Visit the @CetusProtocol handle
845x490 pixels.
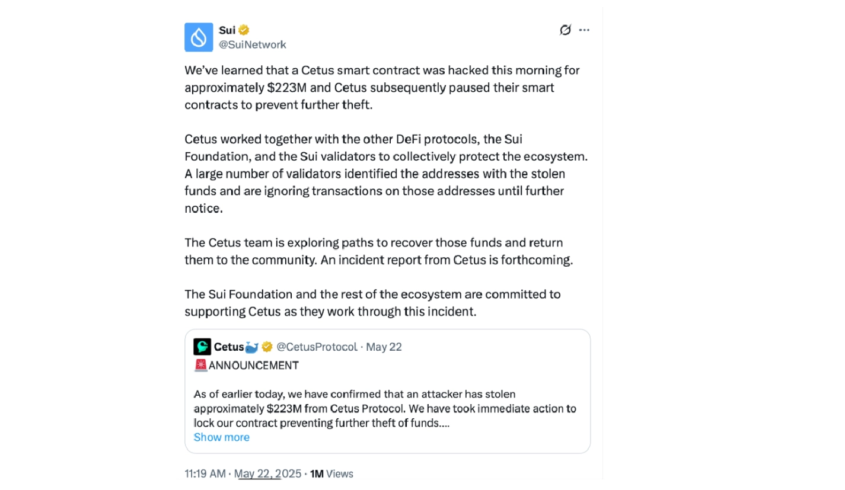(x=317, y=347)
